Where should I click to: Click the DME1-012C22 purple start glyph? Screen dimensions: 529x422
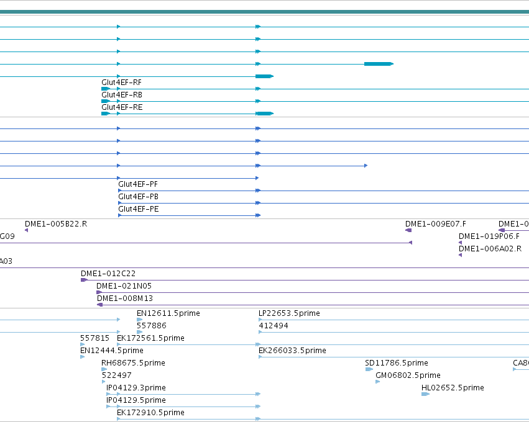[x=84, y=281]
